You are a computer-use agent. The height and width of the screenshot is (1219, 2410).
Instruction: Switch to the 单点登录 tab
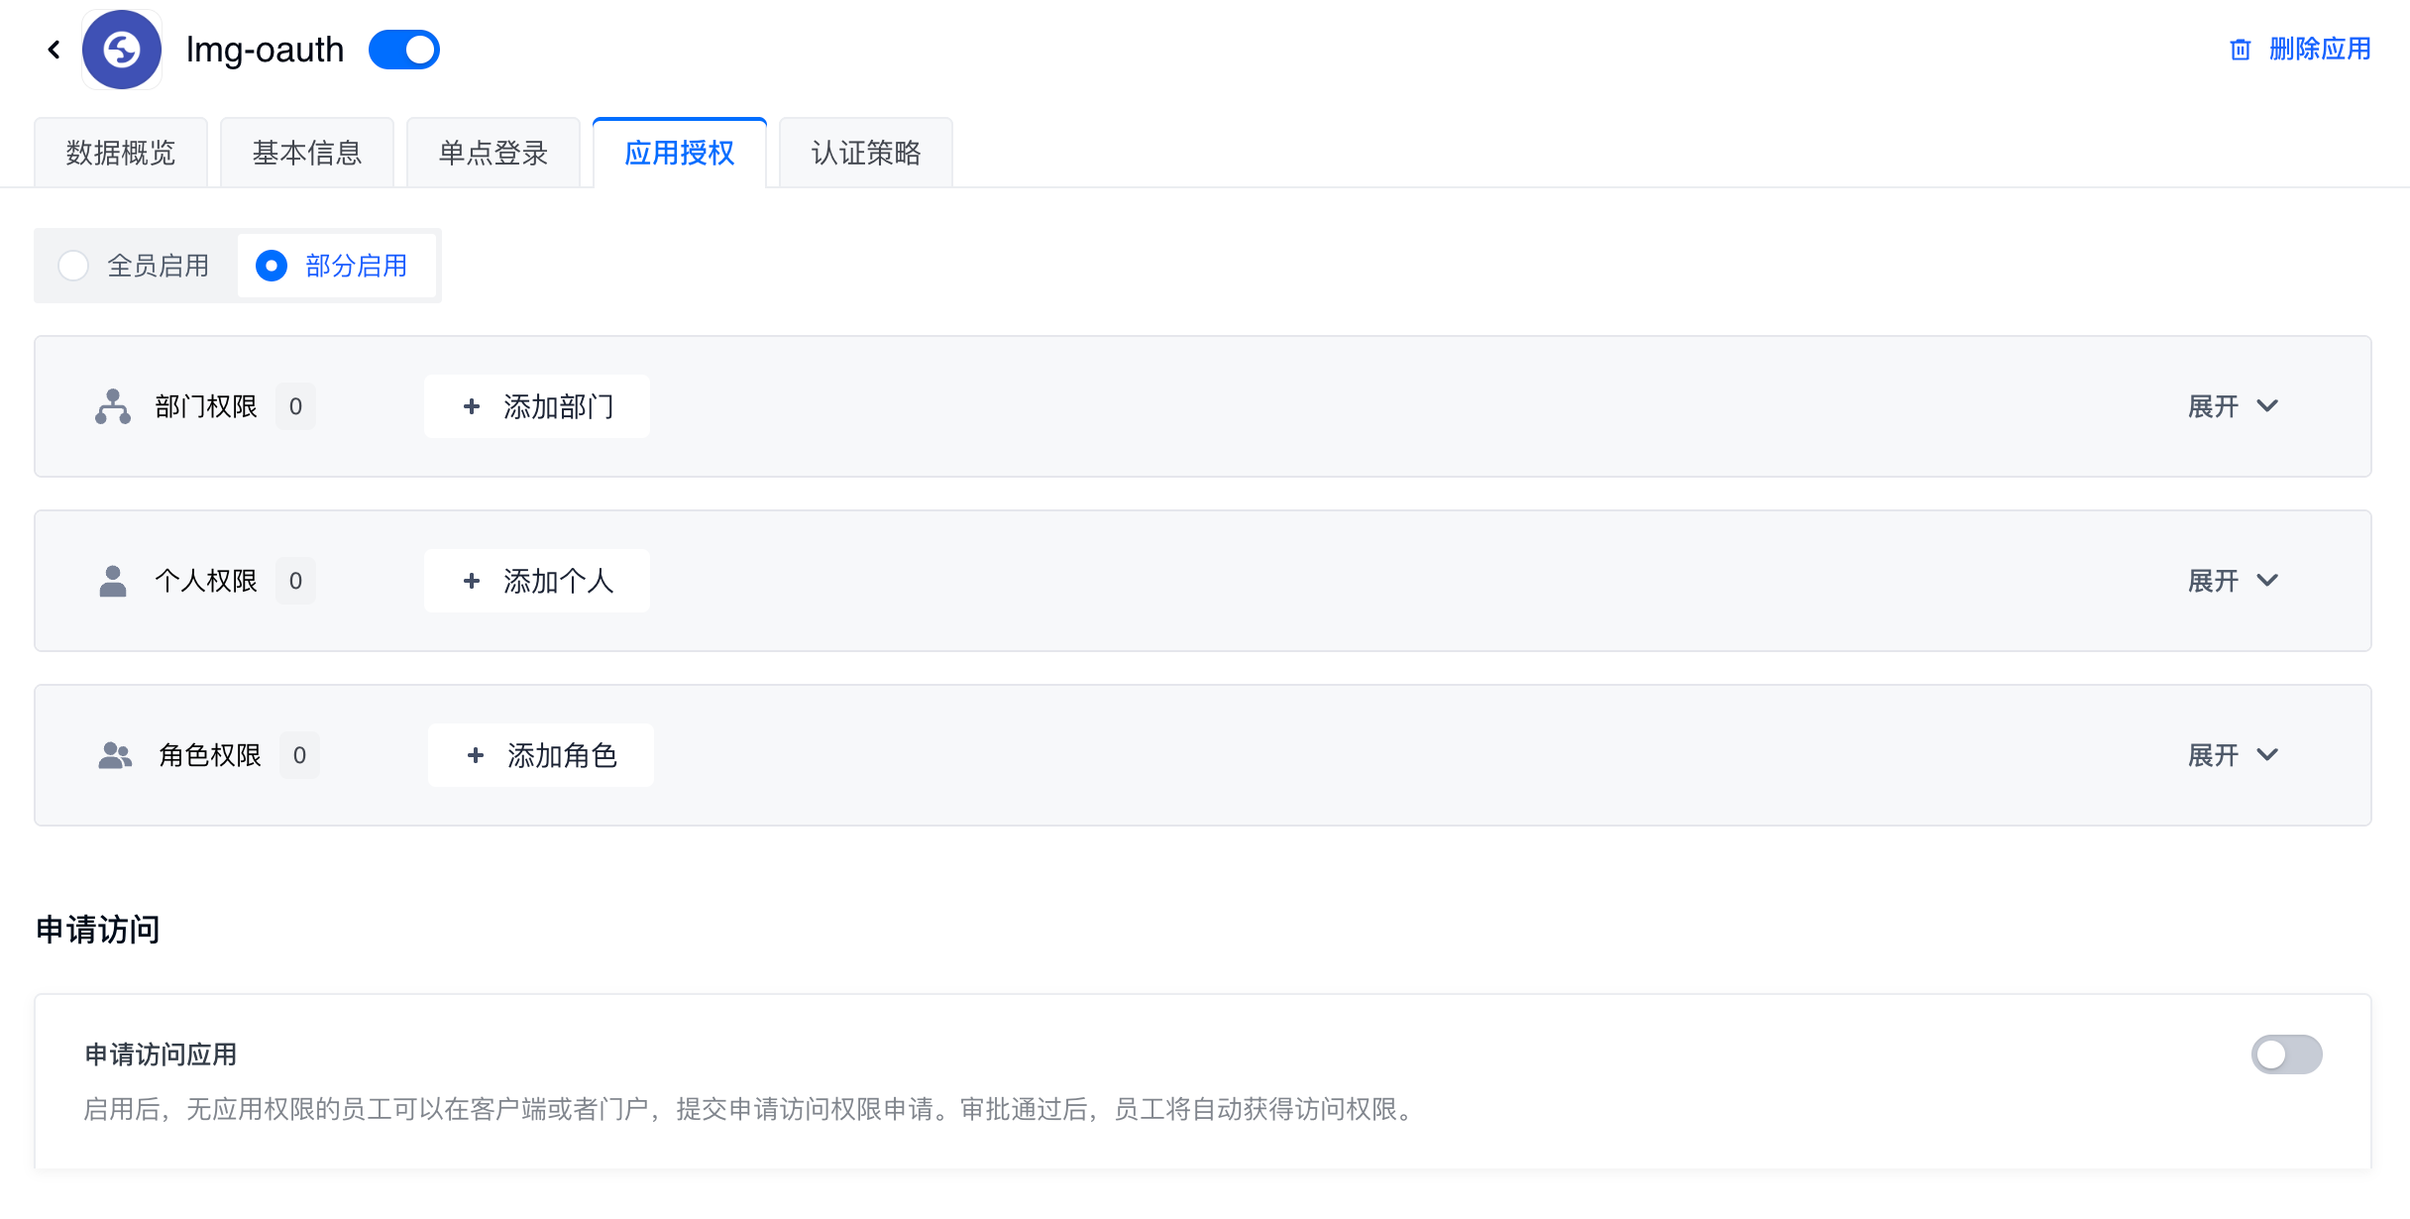[493, 153]
